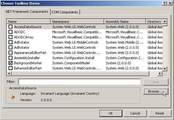The image size is (174, 120).
Task: Click the list's vertical scroll down arrow
Action: (165, 69)
